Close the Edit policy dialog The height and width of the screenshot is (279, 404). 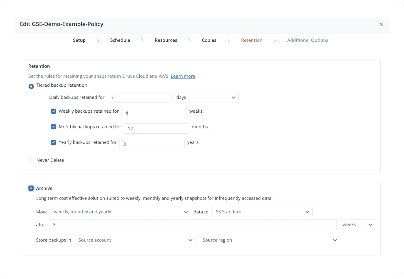click(381, 24)
